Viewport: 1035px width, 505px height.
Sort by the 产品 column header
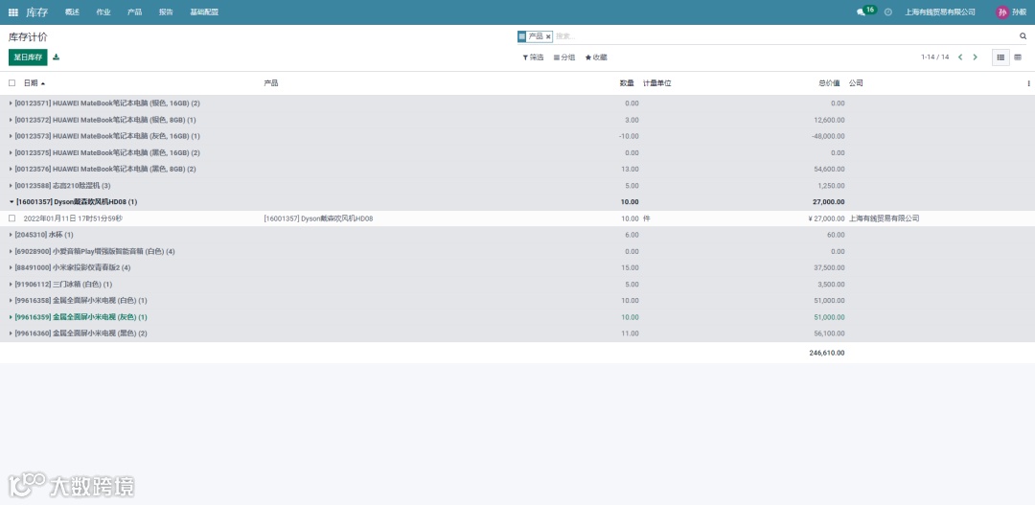(270, 83)
